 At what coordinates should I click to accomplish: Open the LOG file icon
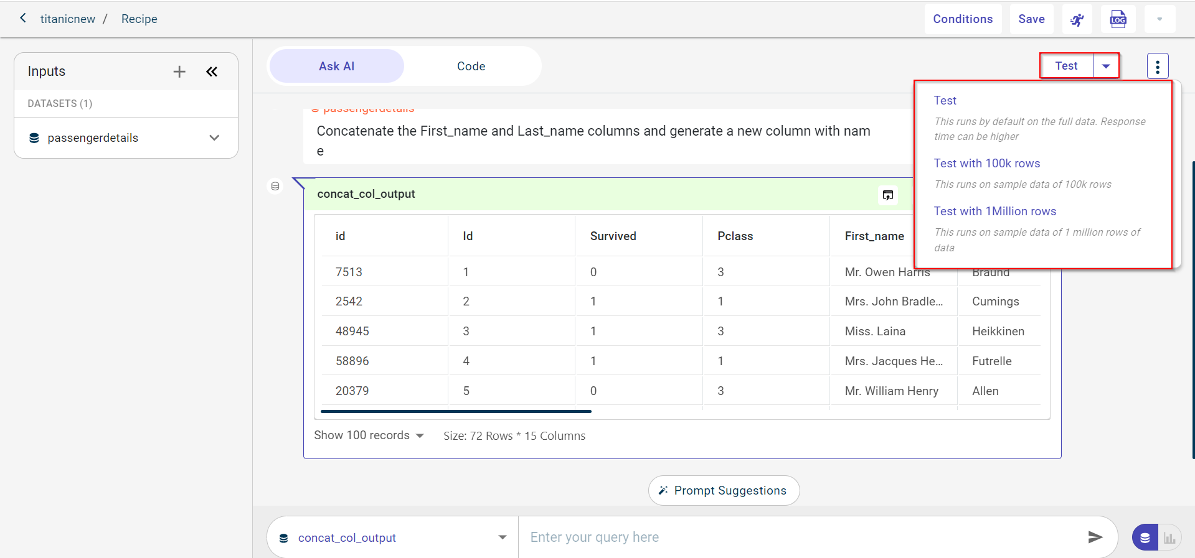[1118, 19]
